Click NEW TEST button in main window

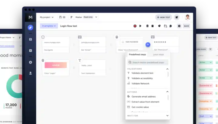(x=163, y=17)
